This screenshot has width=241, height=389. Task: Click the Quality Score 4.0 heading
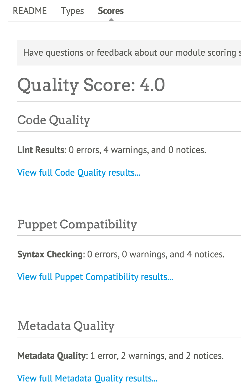tap(91, 85)
